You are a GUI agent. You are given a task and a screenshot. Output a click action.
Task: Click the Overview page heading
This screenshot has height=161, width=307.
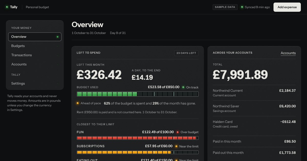click(87, 25)
